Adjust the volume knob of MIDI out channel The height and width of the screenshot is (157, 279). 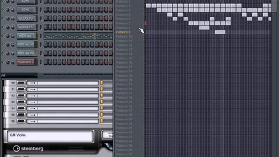click(x=13, y=36)
